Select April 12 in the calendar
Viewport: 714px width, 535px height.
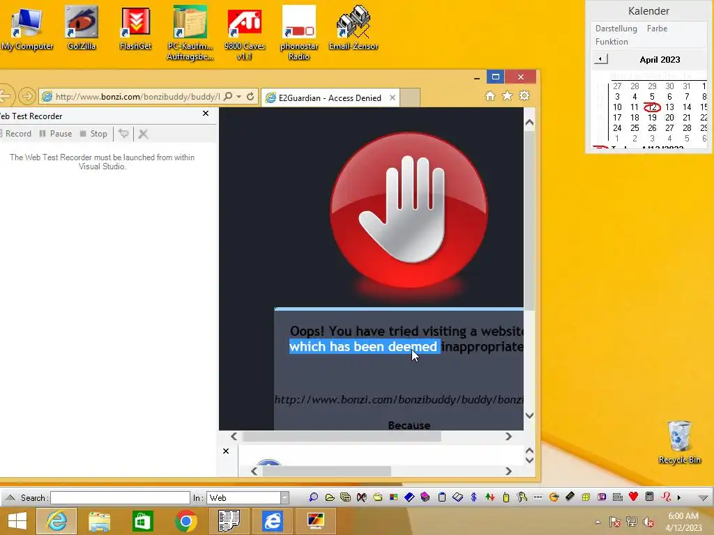(x=652, y=107)
